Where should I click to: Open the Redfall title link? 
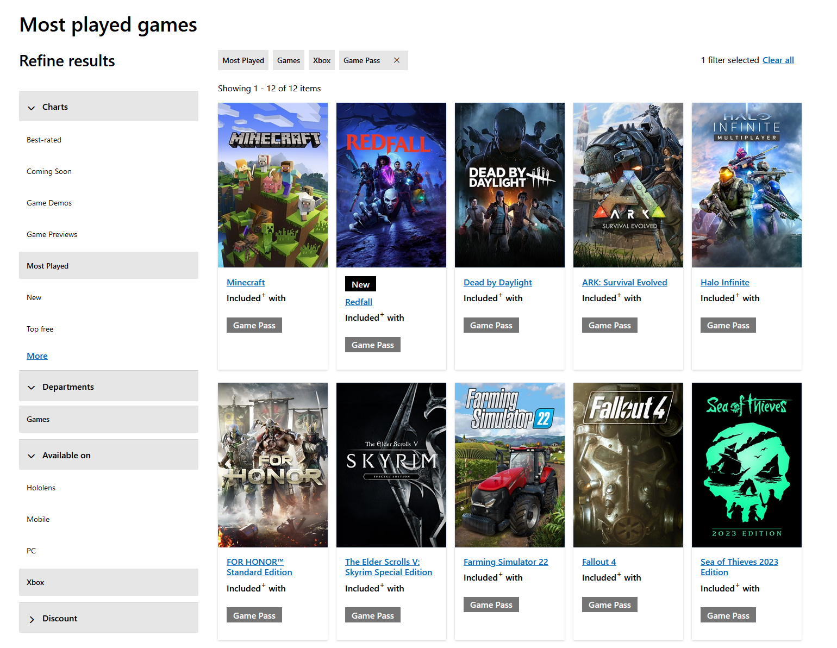359,302
